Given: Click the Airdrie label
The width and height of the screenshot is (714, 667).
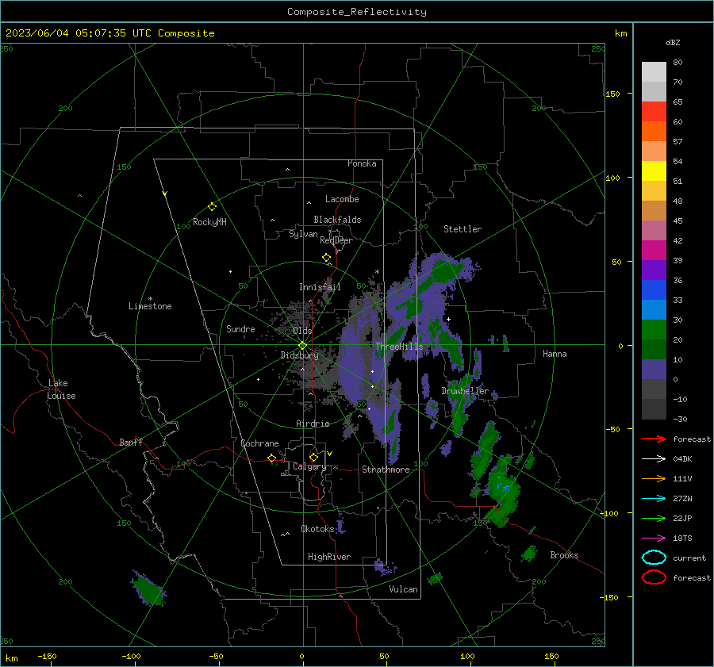Looking at the screenshot, I should point(313,424).
